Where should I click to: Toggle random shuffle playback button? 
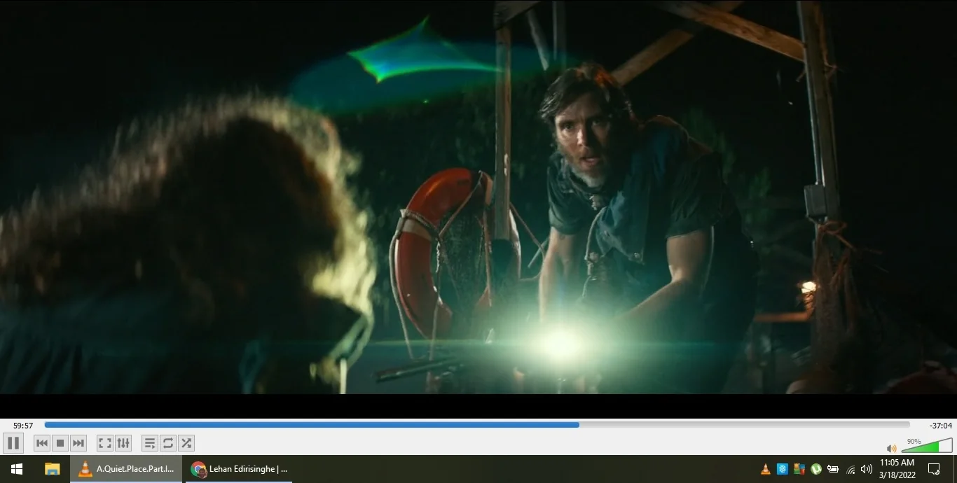[186, 443]
